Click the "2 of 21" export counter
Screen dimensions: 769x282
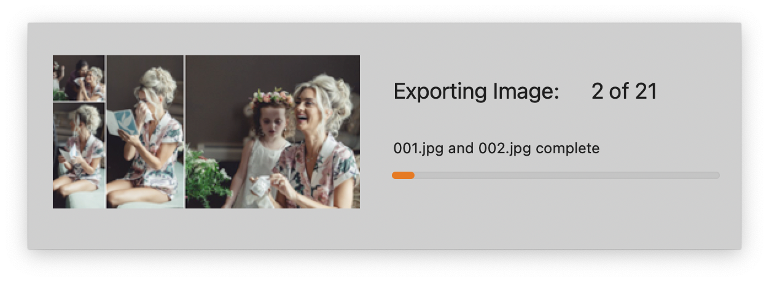(x=624, y=91)
